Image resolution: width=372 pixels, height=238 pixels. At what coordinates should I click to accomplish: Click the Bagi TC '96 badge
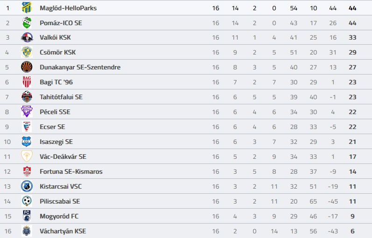pos(27,82)
